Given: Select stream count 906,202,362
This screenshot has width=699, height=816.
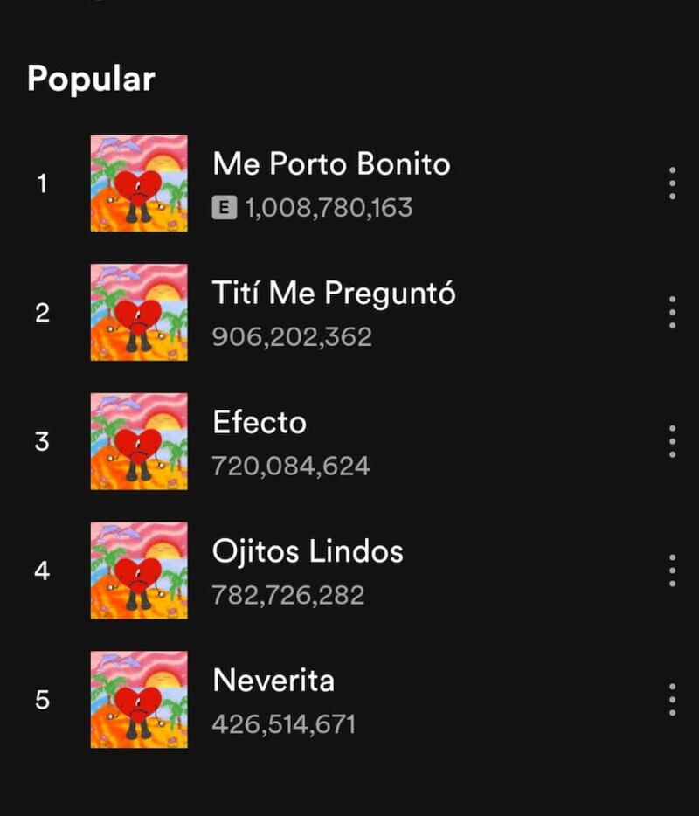Looking at the screenshot, I should (292, 336).
